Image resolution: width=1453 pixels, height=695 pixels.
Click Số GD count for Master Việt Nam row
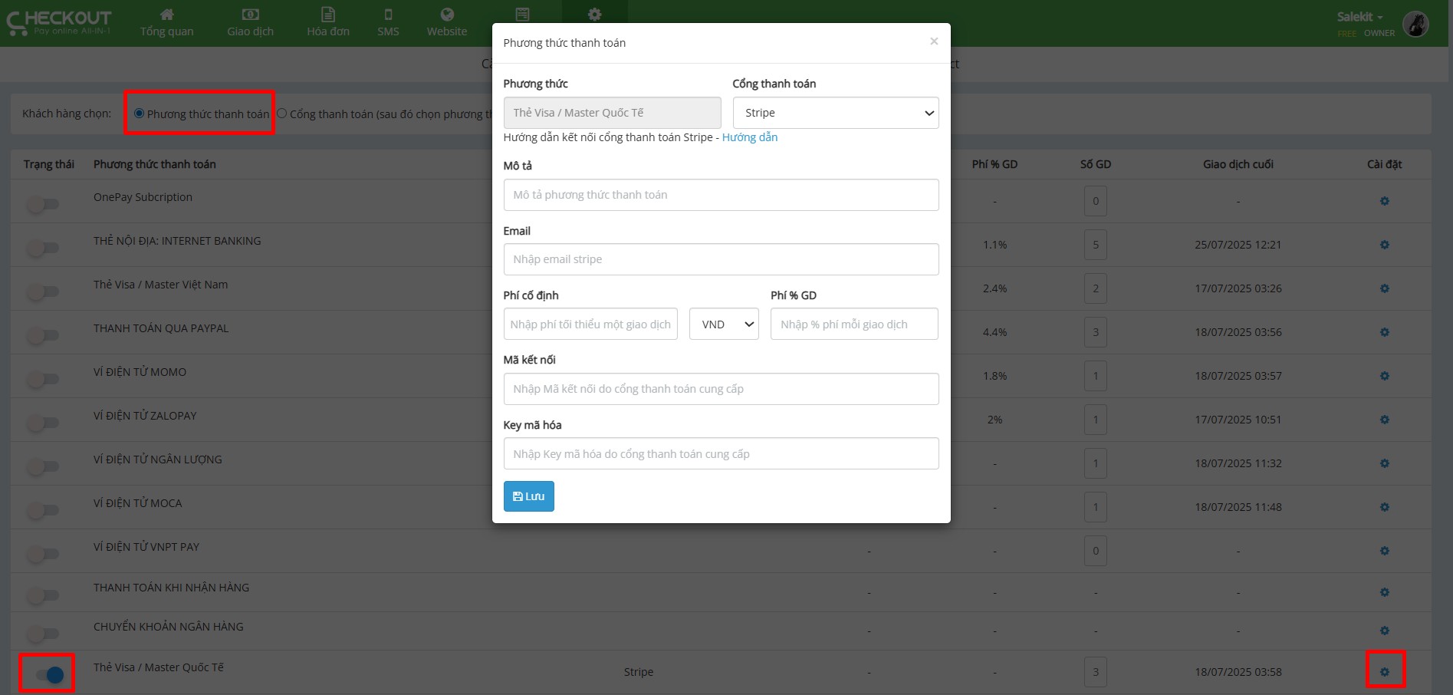pyautogui.click(x=1096, y=288)
